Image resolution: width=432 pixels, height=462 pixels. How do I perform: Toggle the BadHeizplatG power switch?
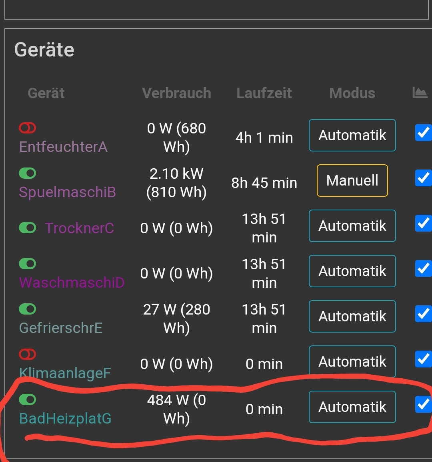(27, 400)
